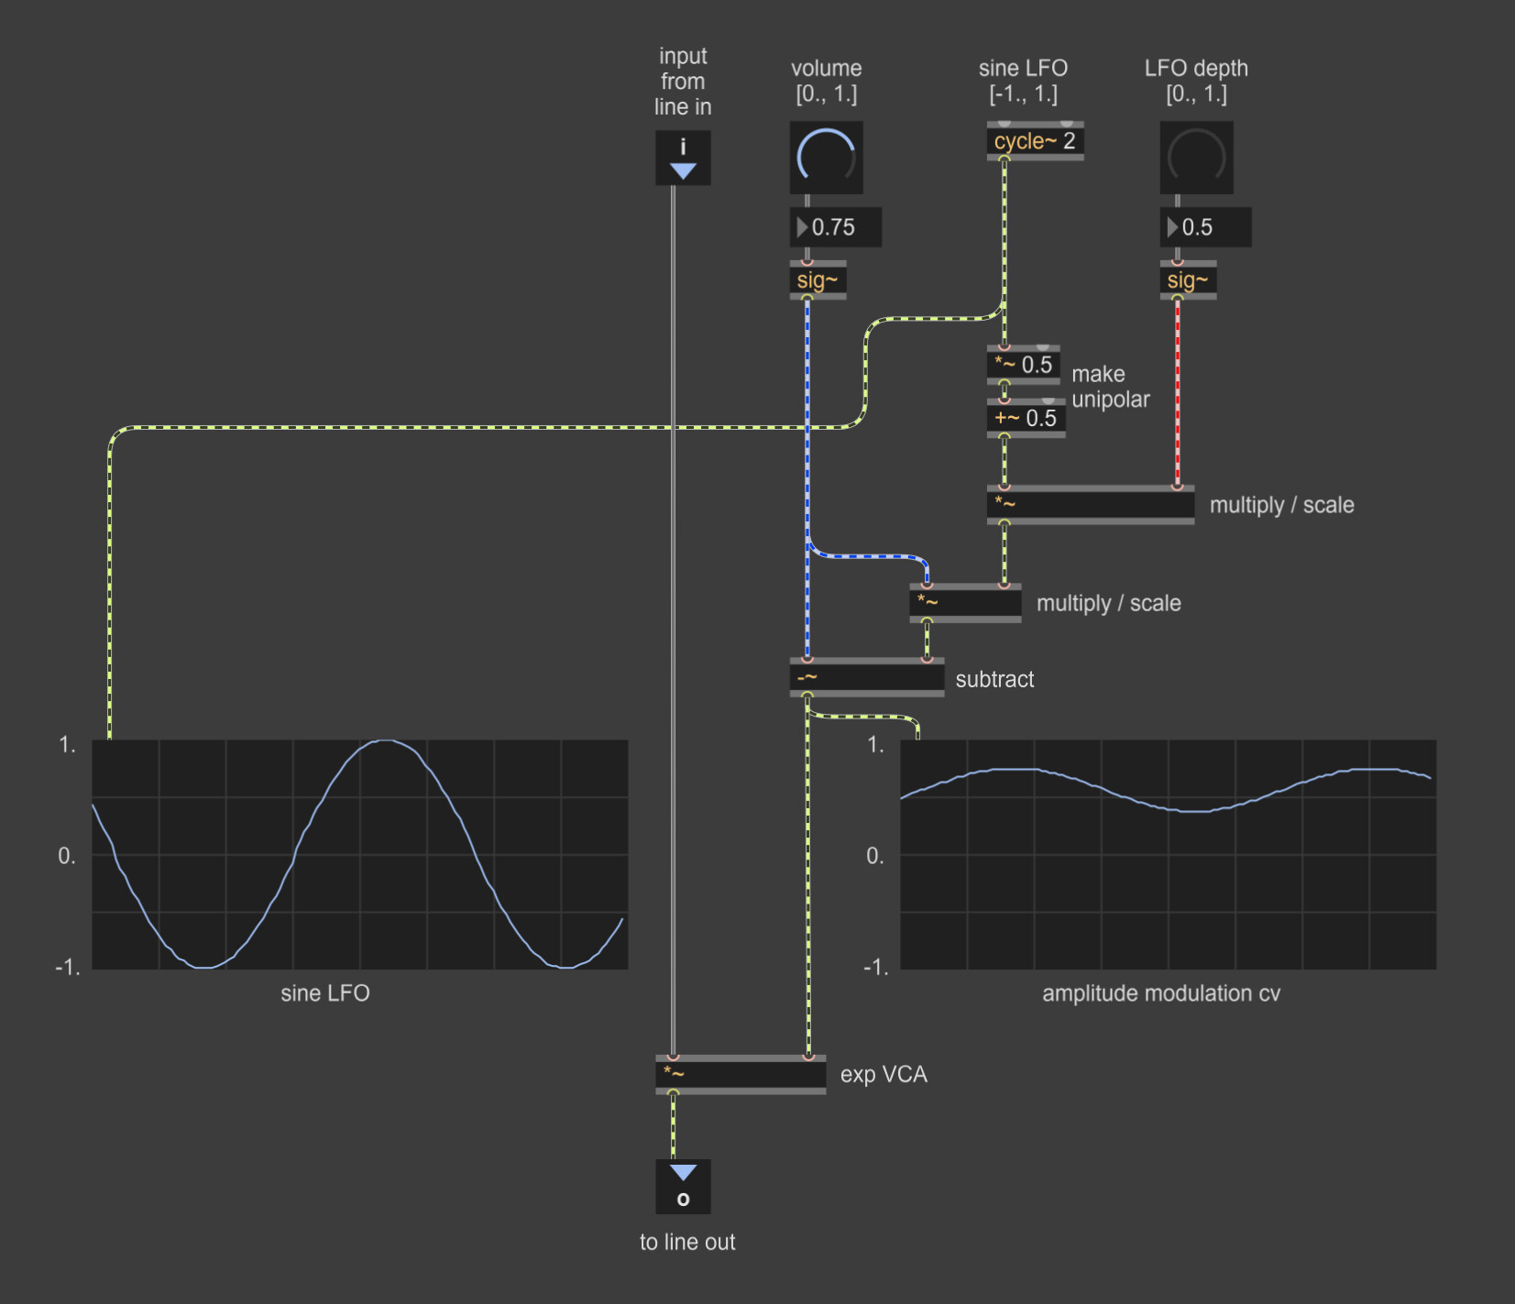This screenshot has height=1304, width=1515.
Task: Select the exp VCA multiply object
Action: pos(741,1074)
